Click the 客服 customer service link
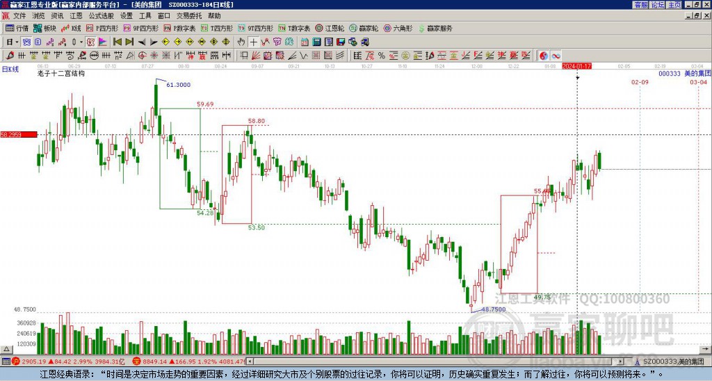Image resolution: width=712 pixels, height=381 pixels. [640, 5]
